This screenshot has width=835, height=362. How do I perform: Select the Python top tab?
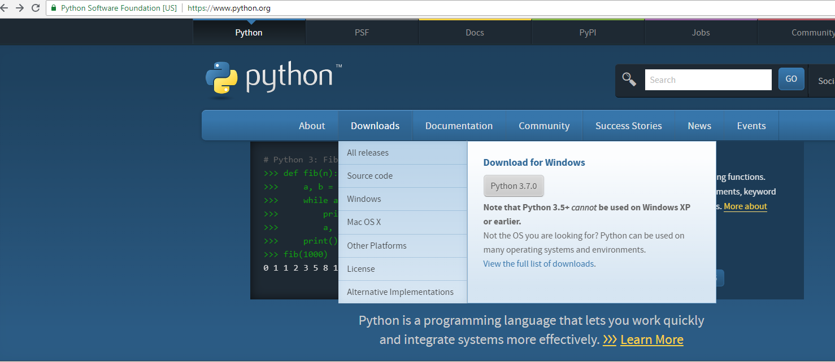(249, 32)
